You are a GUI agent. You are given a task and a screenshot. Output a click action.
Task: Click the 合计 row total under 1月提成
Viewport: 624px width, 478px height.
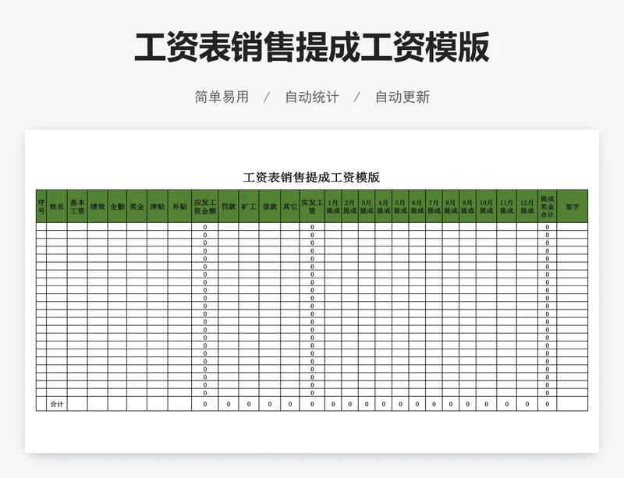click(333, 404)
